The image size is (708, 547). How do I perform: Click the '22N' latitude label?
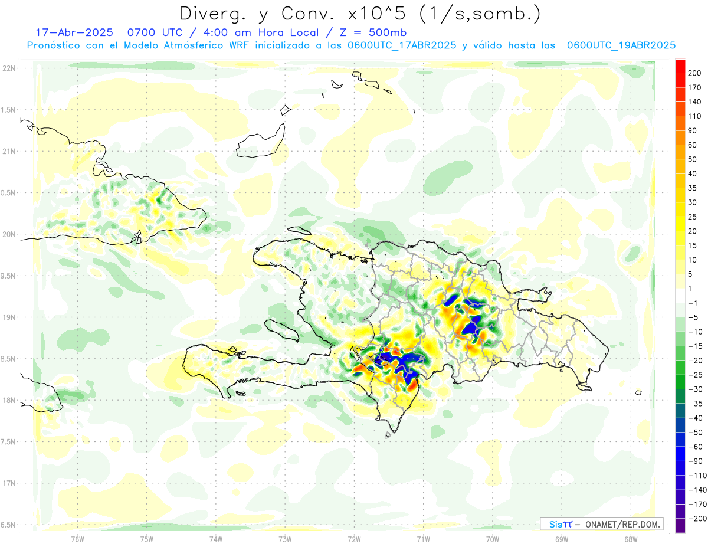(9, 68)
